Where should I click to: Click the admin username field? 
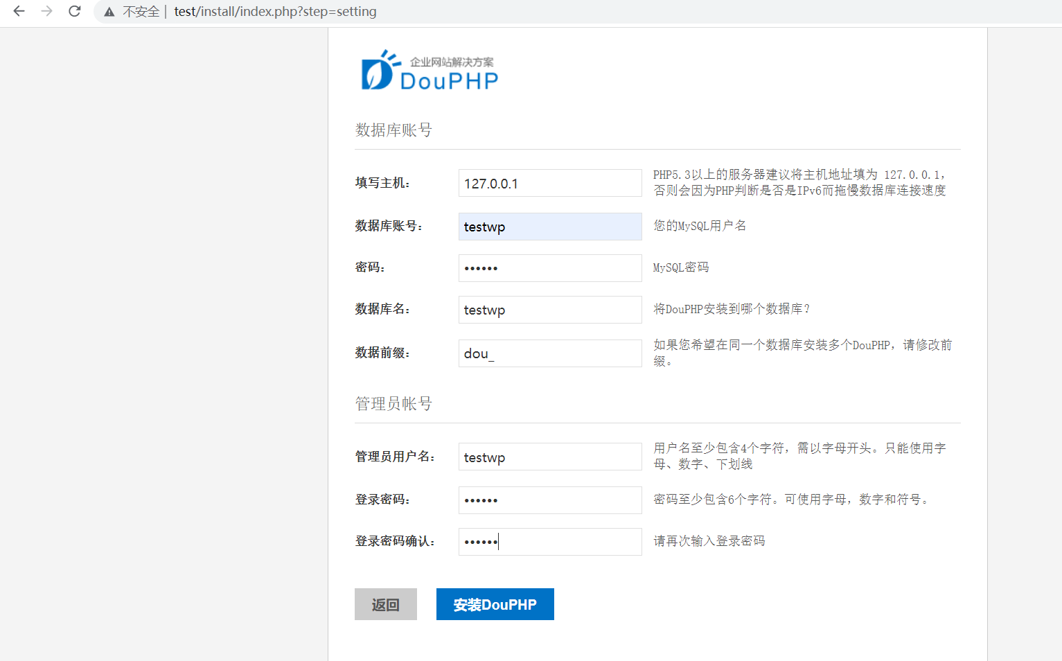click(550, 457)
